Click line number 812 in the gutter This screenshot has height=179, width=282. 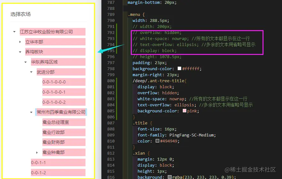(111, 153)
